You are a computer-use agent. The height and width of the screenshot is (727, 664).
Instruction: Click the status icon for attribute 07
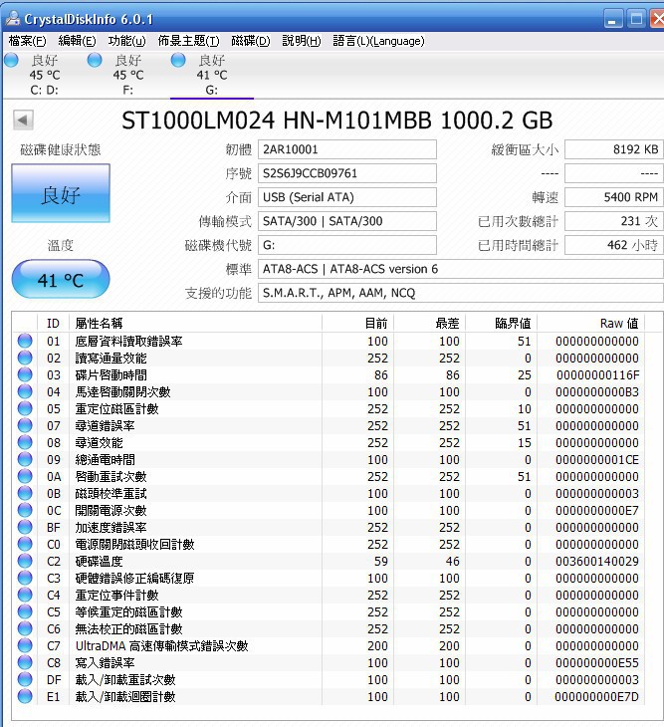click(x=25, y=425)
